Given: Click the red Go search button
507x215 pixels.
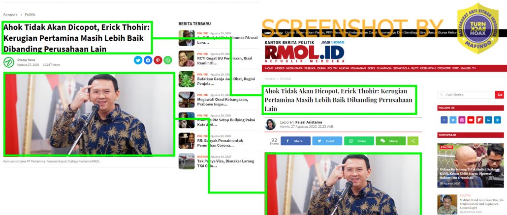Looking at the screenshot, I should pyautogui.click(x=500, y=95).
